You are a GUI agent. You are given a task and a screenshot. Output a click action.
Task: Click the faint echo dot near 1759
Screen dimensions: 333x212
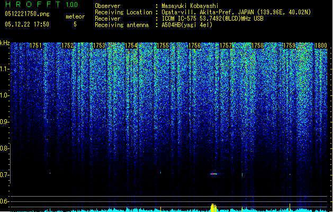[290, 174]
